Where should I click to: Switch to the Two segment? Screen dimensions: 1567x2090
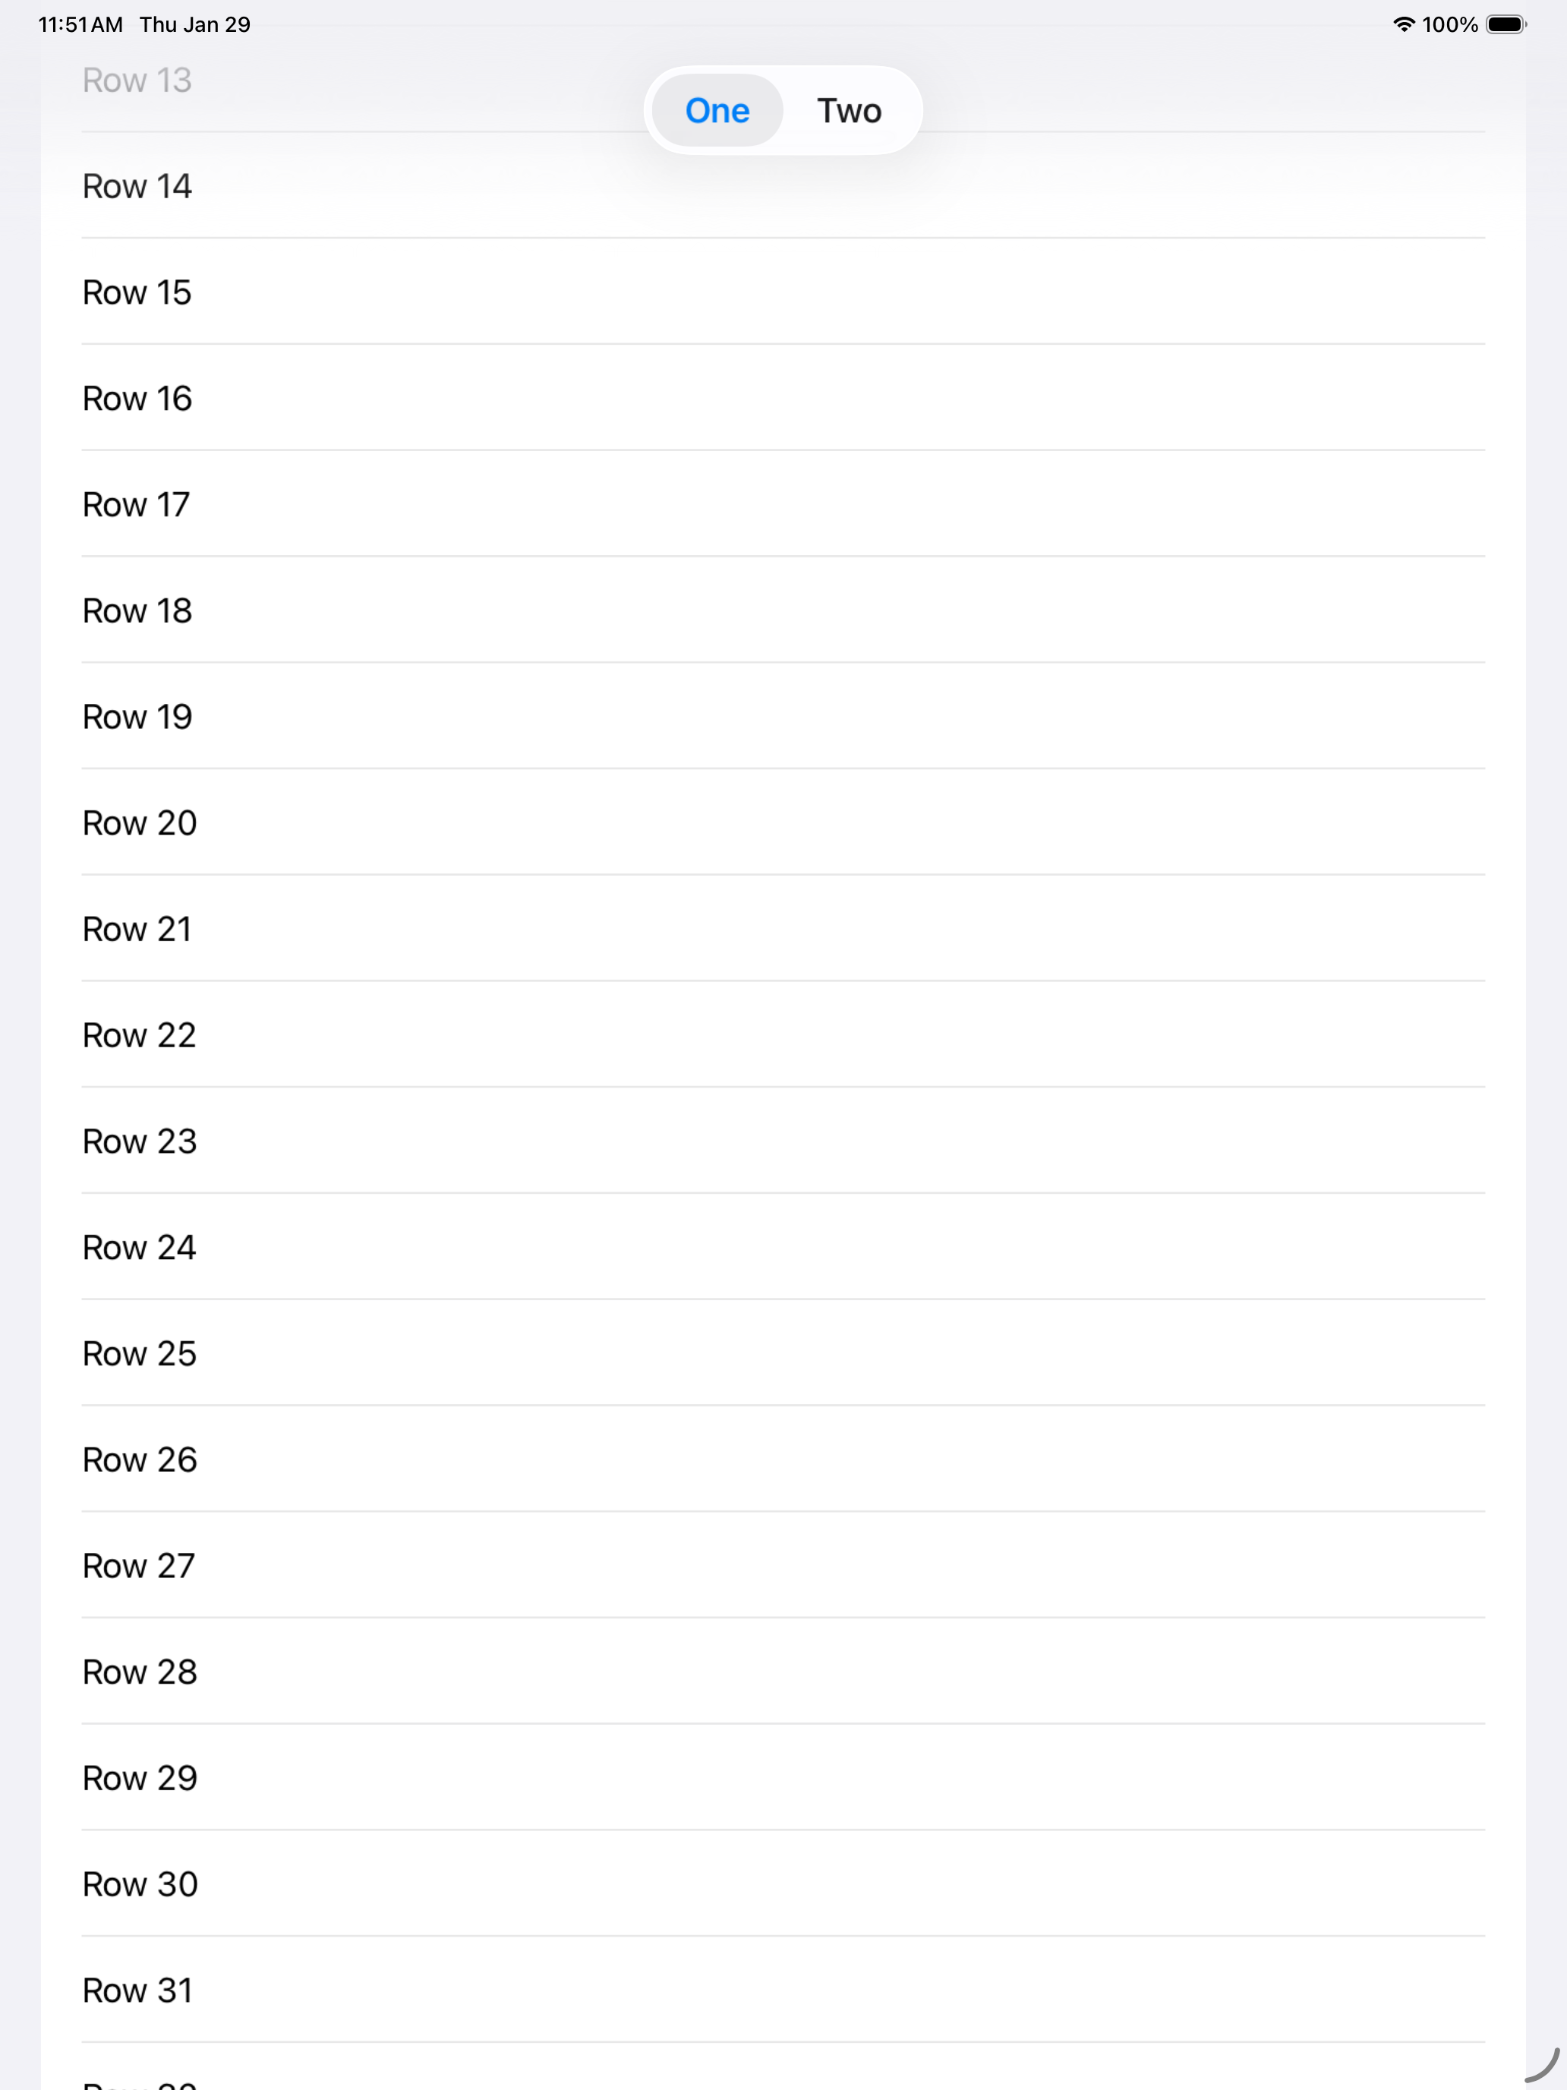[849, 111]
